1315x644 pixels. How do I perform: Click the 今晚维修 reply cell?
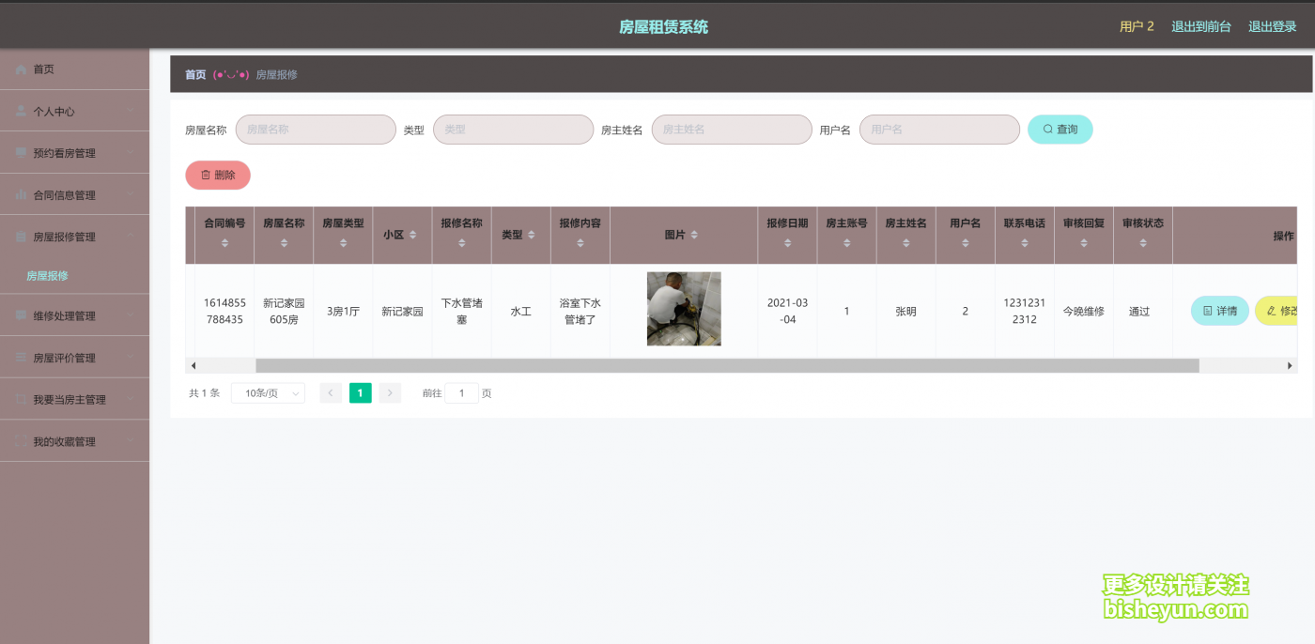(x=1083, y=311)
